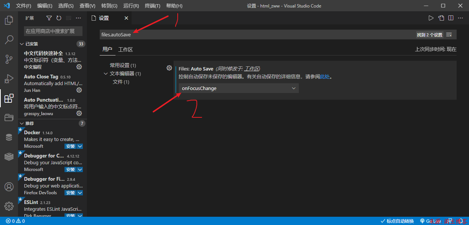469x225 pixels.
Task: Filter extensions with funnel icon
Action: [x=49, y=18]
